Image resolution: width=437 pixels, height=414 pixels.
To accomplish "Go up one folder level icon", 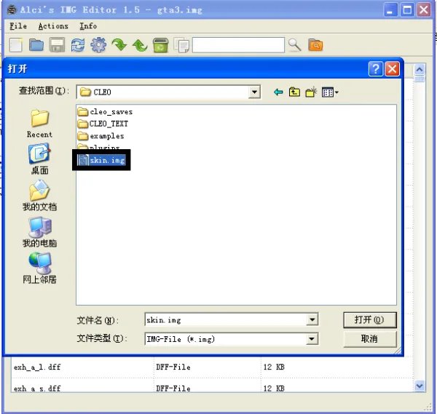I will point(294,92).
